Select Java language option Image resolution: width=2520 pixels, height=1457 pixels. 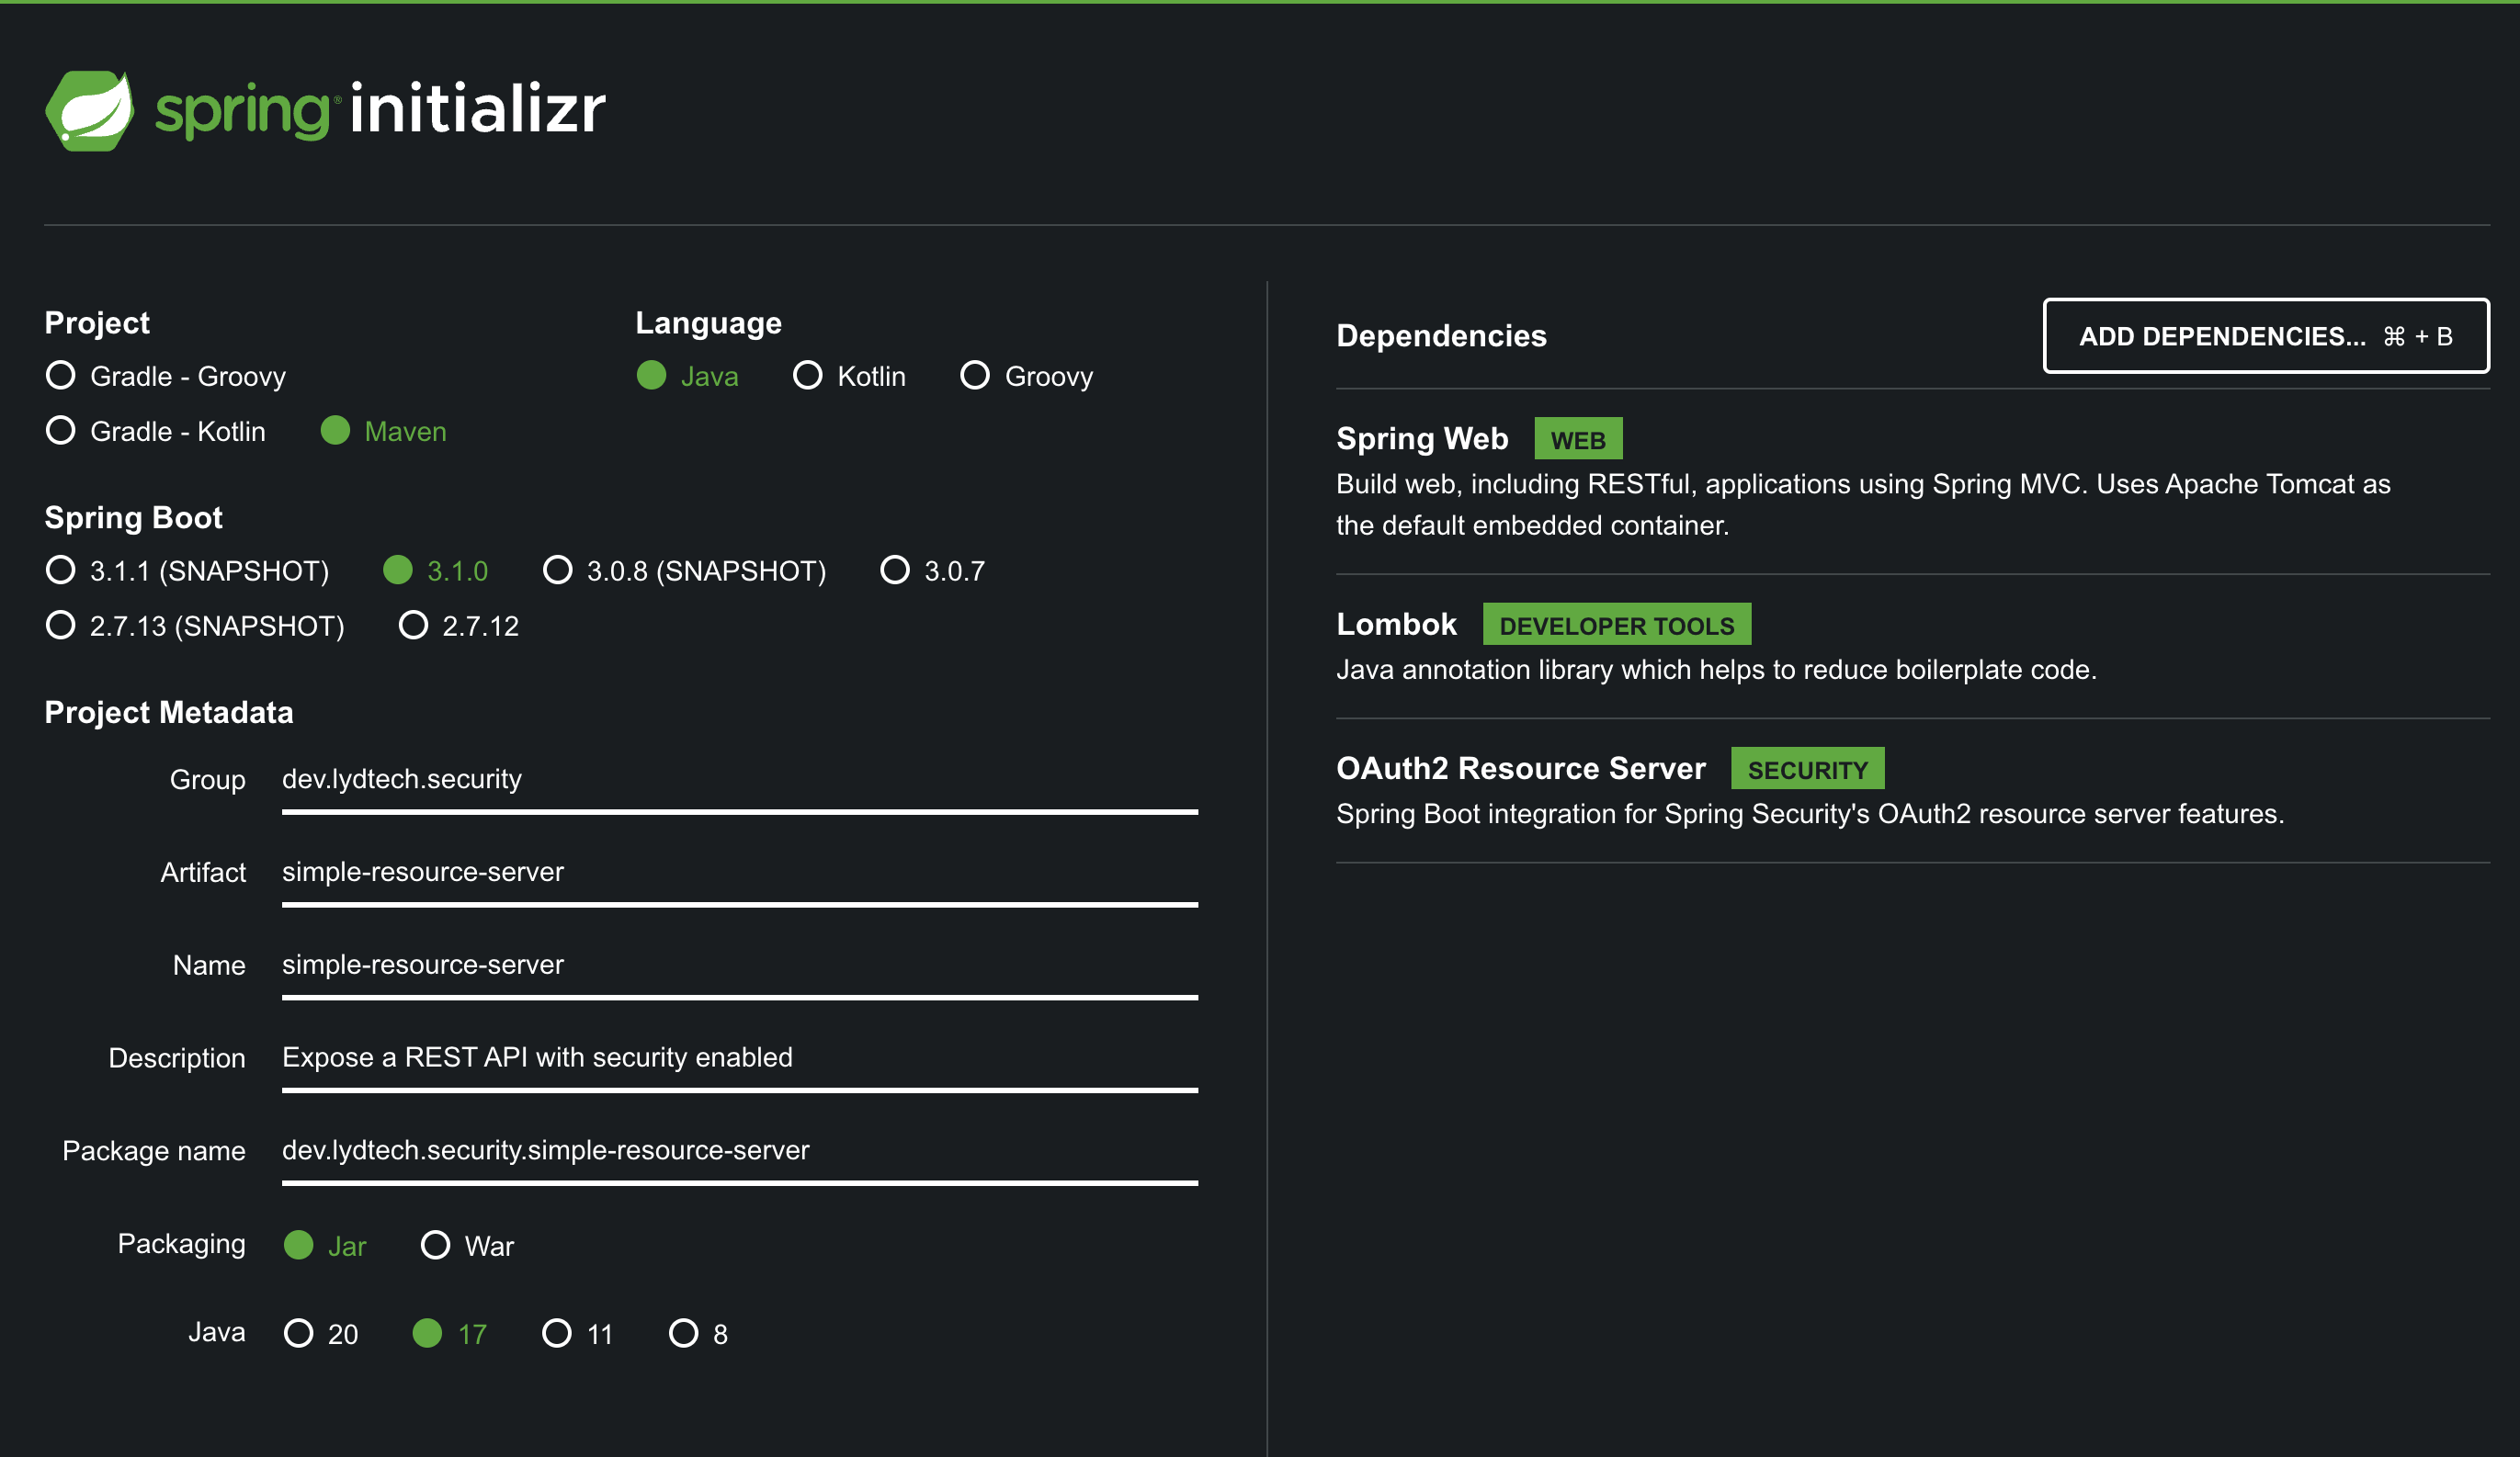click(x=687, y=376)
